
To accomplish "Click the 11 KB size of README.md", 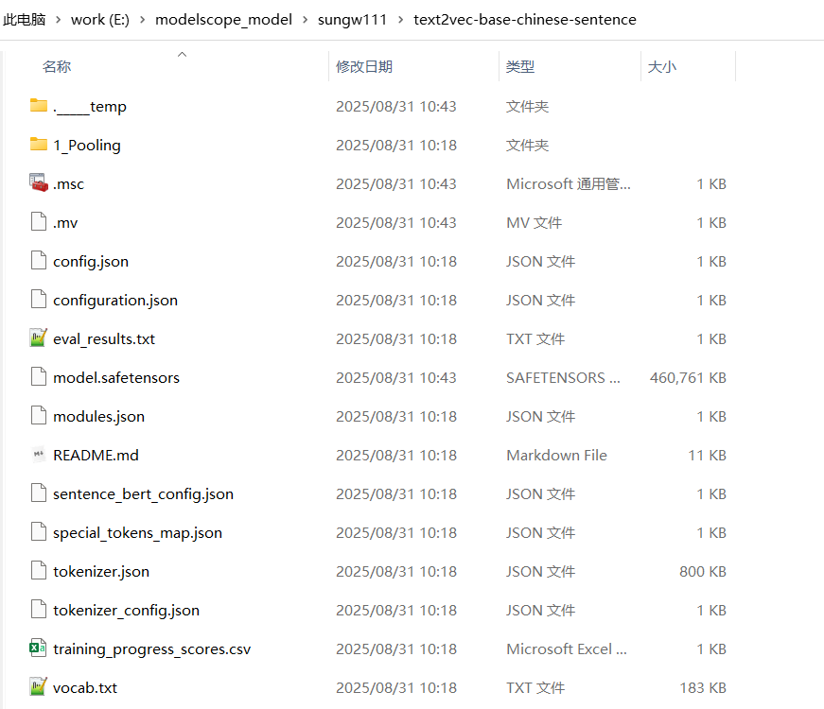I will 708,456.
